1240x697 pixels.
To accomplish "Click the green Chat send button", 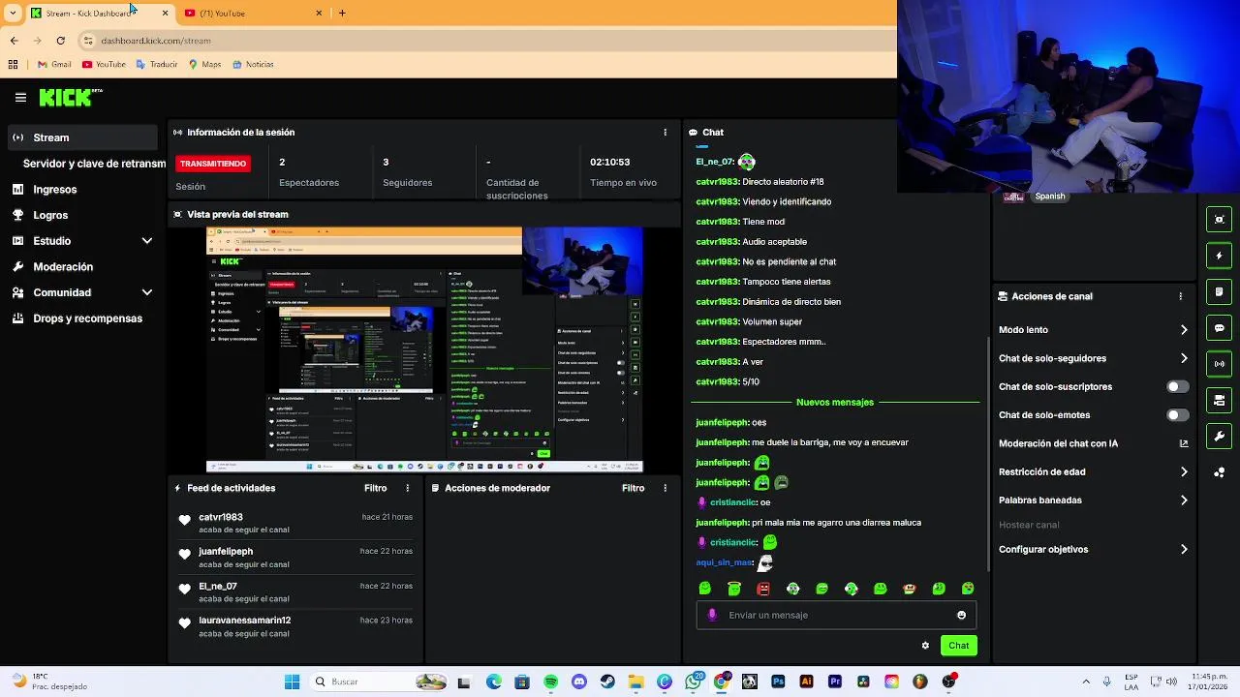I will [958, 646].
